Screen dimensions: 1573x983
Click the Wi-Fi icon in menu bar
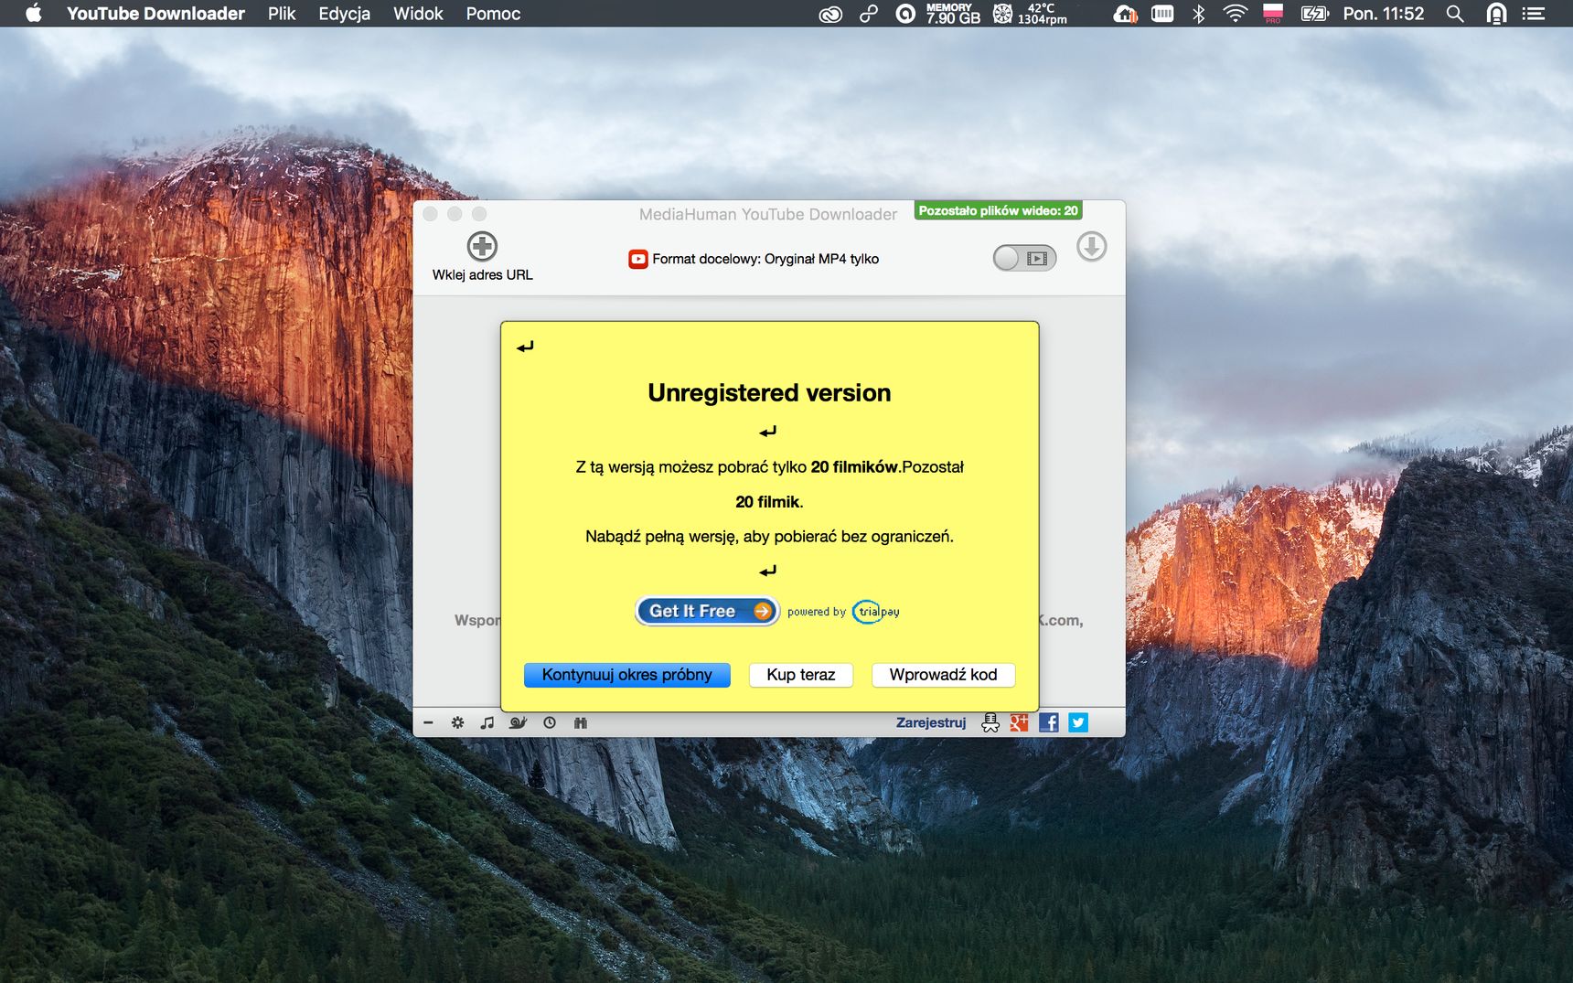click(x=1236, y=14)
